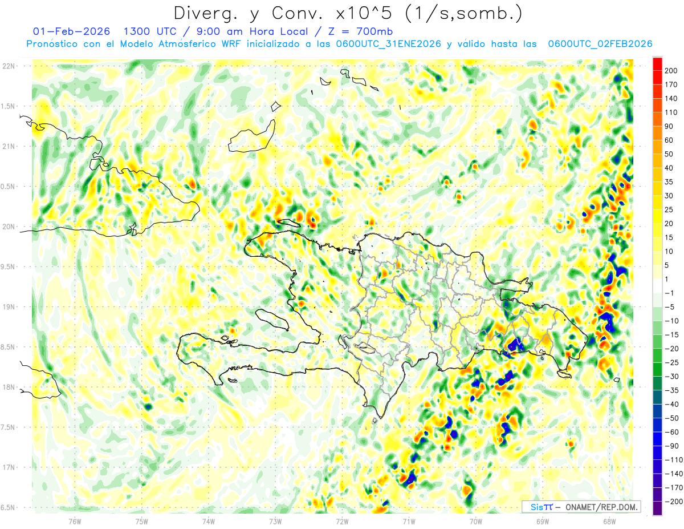Screen dimensions: 684x529
Task: Click the '-90' colorbar label
Action: point(671,446)
